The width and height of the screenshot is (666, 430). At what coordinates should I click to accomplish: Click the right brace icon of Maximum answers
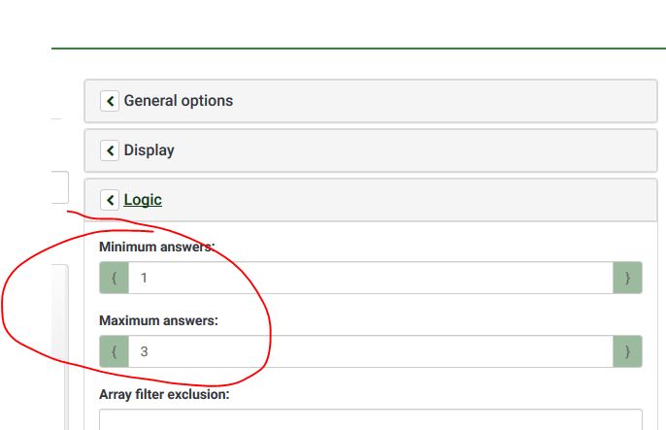(627, 351)
